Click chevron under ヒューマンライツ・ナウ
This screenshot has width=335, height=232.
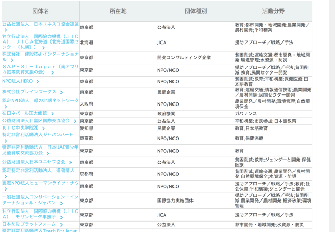[x=6, y=189]
